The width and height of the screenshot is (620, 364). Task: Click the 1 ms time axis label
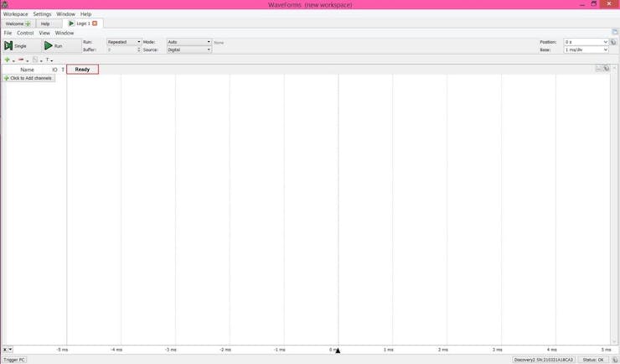(389, 350)
